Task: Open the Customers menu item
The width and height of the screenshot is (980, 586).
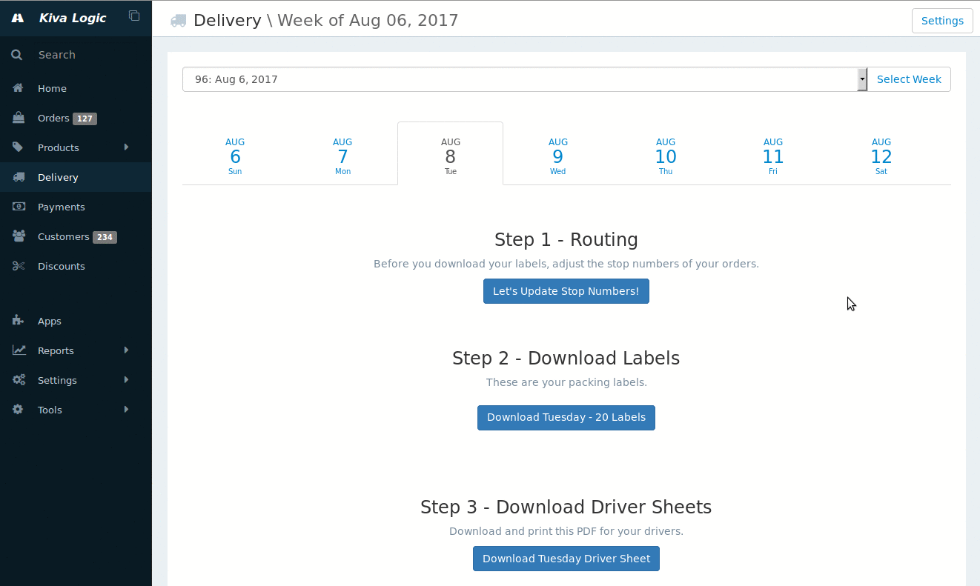Action: [x=76, y=236]
